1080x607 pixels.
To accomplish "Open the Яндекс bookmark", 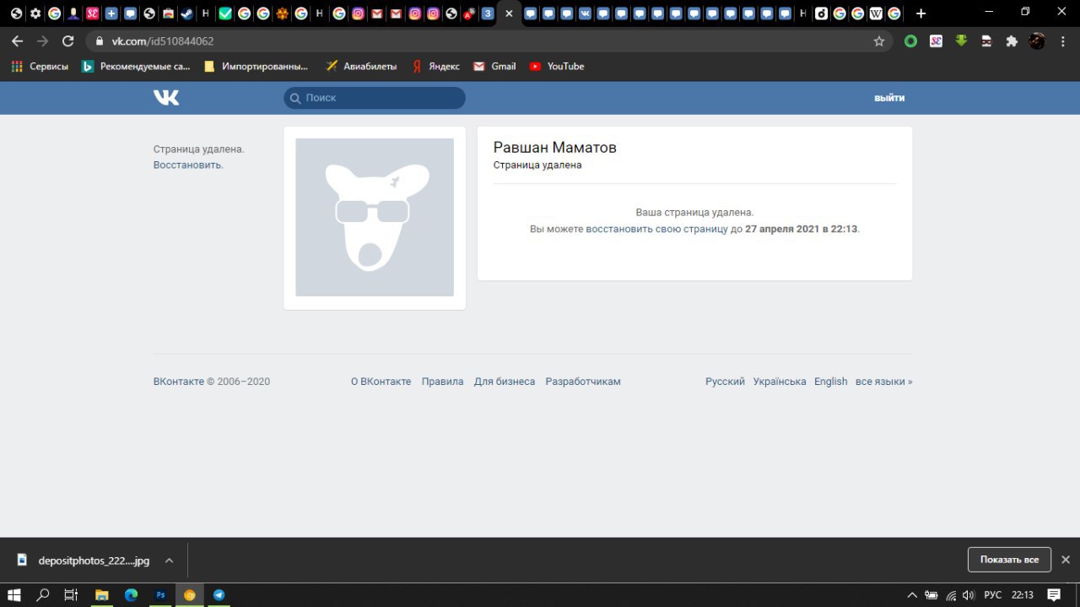I will tap(435, 66).
